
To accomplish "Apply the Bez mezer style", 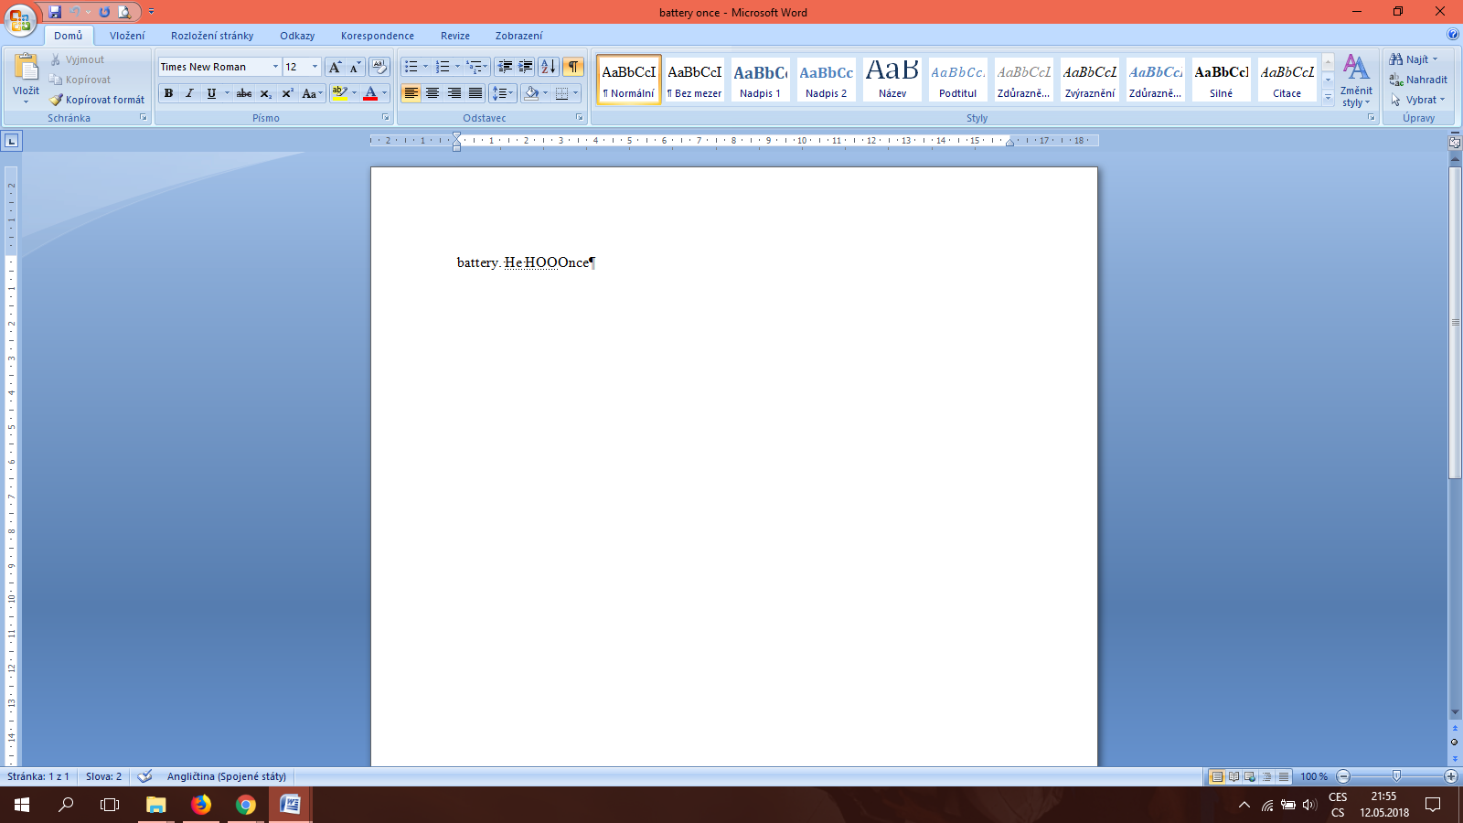I will (x=695, y=79).
